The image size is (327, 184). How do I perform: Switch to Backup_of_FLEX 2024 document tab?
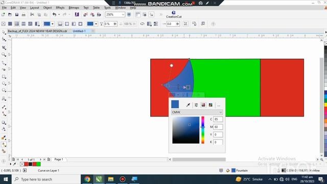tap(37, 31)
